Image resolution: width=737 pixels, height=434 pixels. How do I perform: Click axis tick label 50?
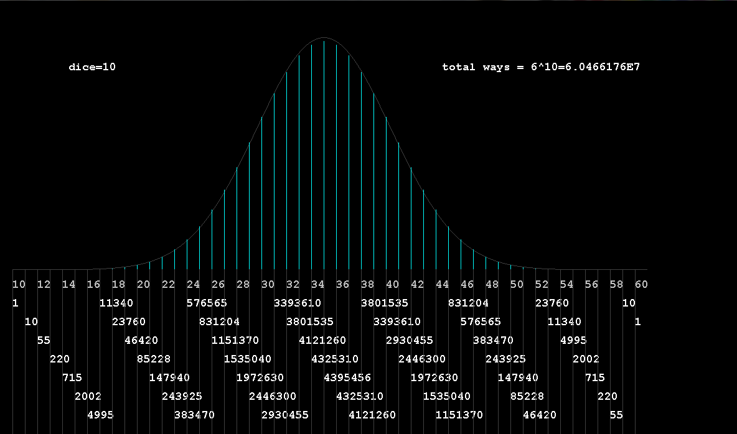click(517, 285)
